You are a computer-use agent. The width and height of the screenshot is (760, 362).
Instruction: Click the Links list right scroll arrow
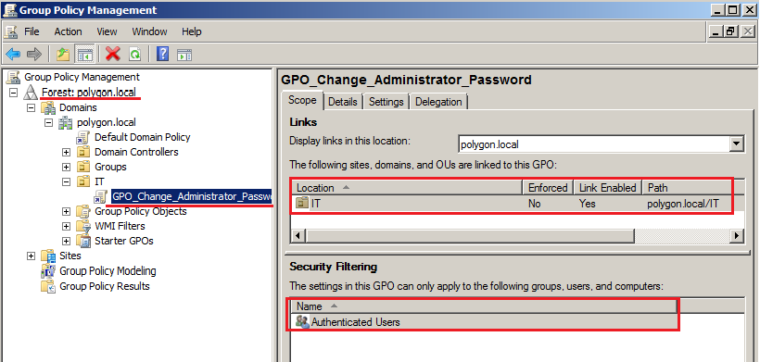pyautogui.click(x=737, y=236)
